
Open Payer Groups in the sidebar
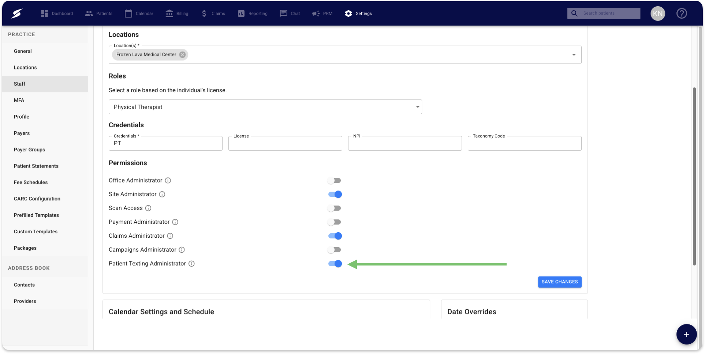pos(45,150)
